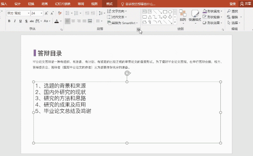The height and width of the screenshot is (156, 253).
Task: Open shape fill (形状填充) color
Action: (212, 11)
